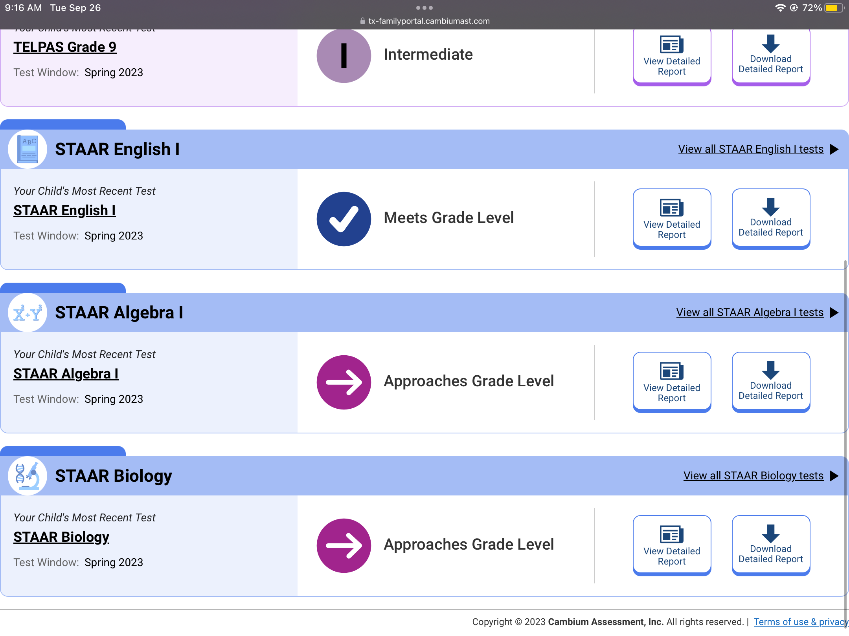Viewport: 849px width, 636px height.
Task: Expand the all STAAR Algebra I tests arrow
Action: [x=834, y=313]
